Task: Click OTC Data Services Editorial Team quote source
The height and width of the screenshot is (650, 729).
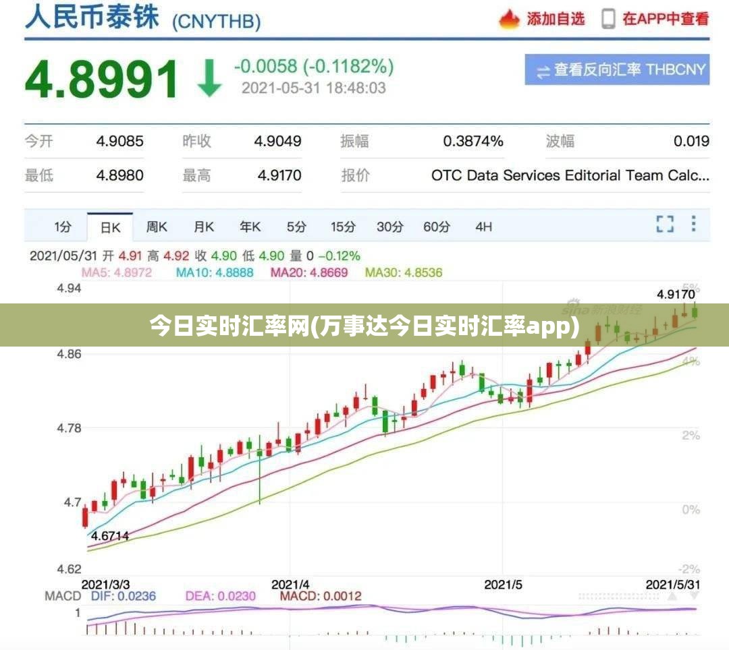Action: (x=570, y=175)
